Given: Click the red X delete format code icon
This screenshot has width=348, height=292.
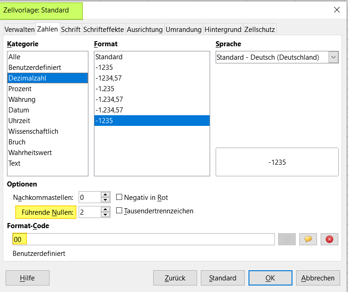Looking at the screenshot, I should [x=329, y=239].
